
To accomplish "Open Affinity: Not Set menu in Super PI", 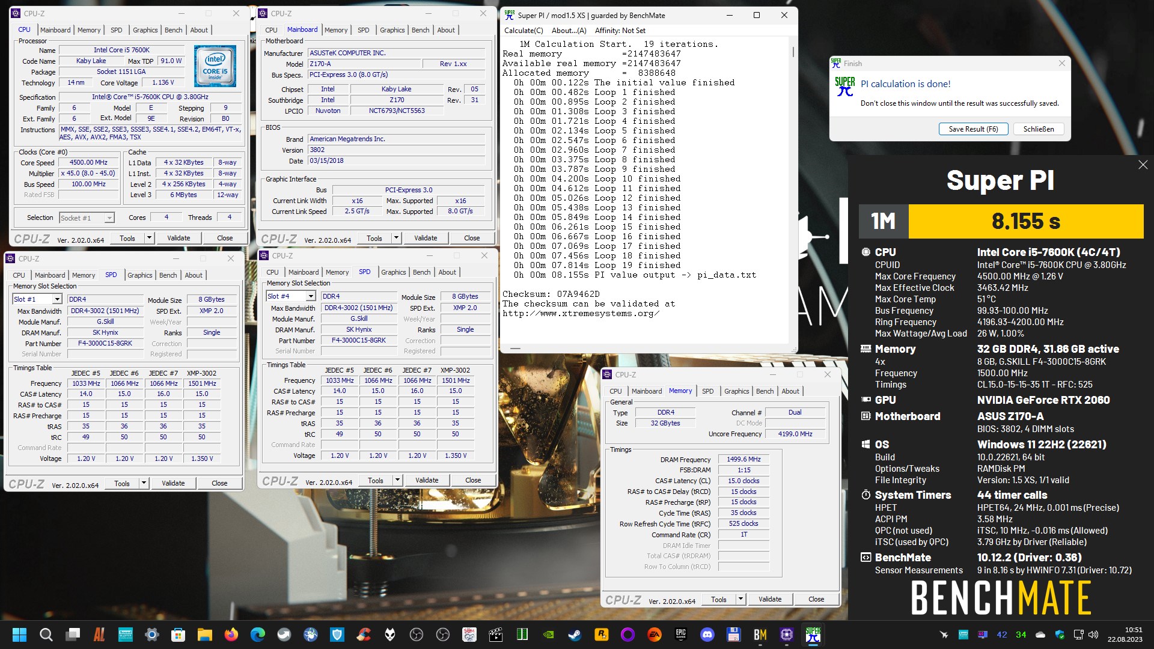I will coord(620,31).
